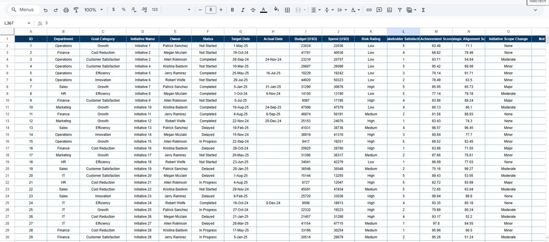549x242 pixels.
Task: Open the 100% zoom dropdown
Action: [x=94, y=10]
